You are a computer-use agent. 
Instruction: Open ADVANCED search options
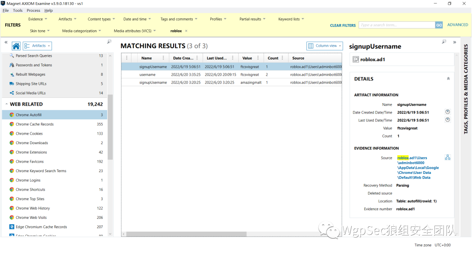click(458, 24)
